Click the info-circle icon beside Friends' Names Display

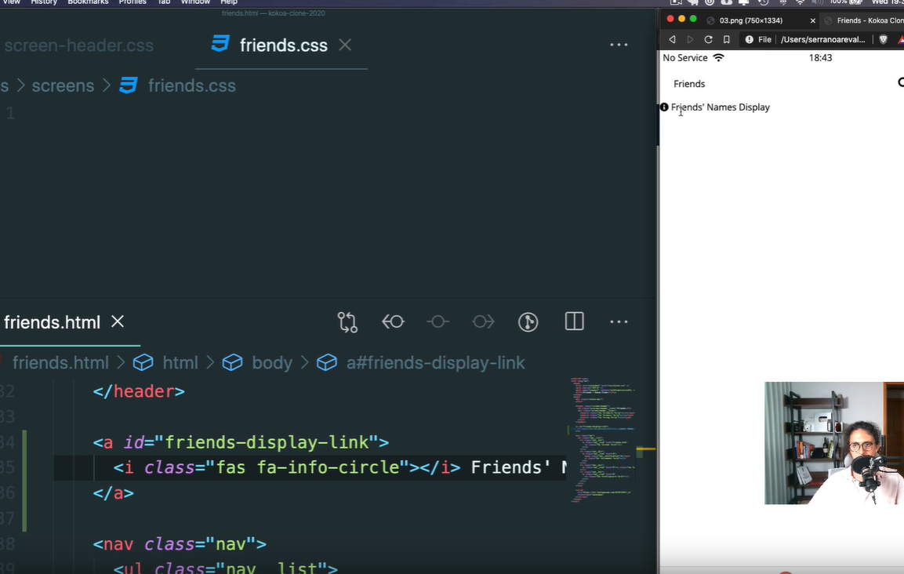(x=664, y=107)
